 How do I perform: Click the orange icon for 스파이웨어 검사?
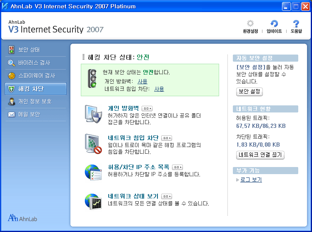[12, 76]
